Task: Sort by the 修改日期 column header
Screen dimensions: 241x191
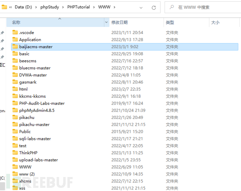Action: (137, 22)
